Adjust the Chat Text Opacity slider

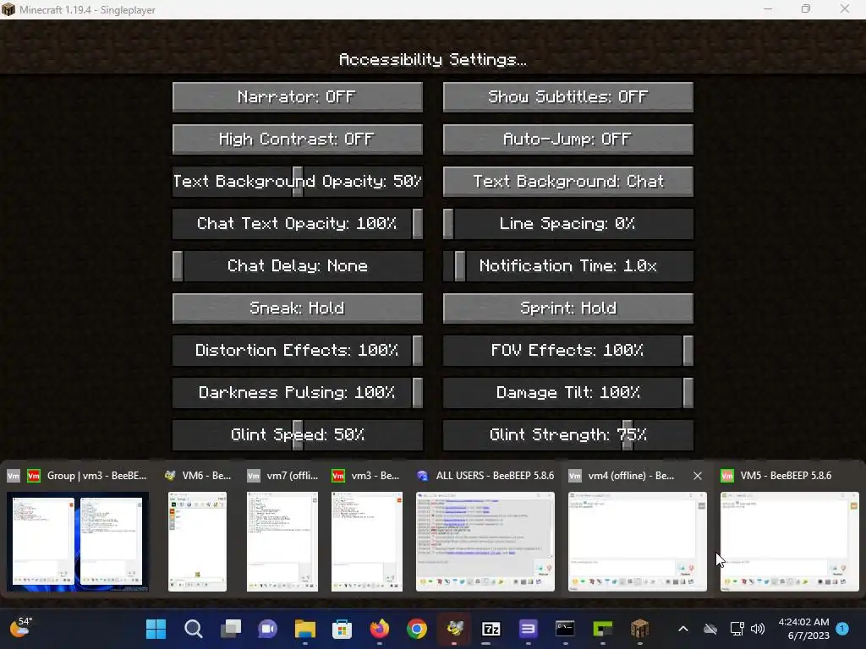[297, 223]
